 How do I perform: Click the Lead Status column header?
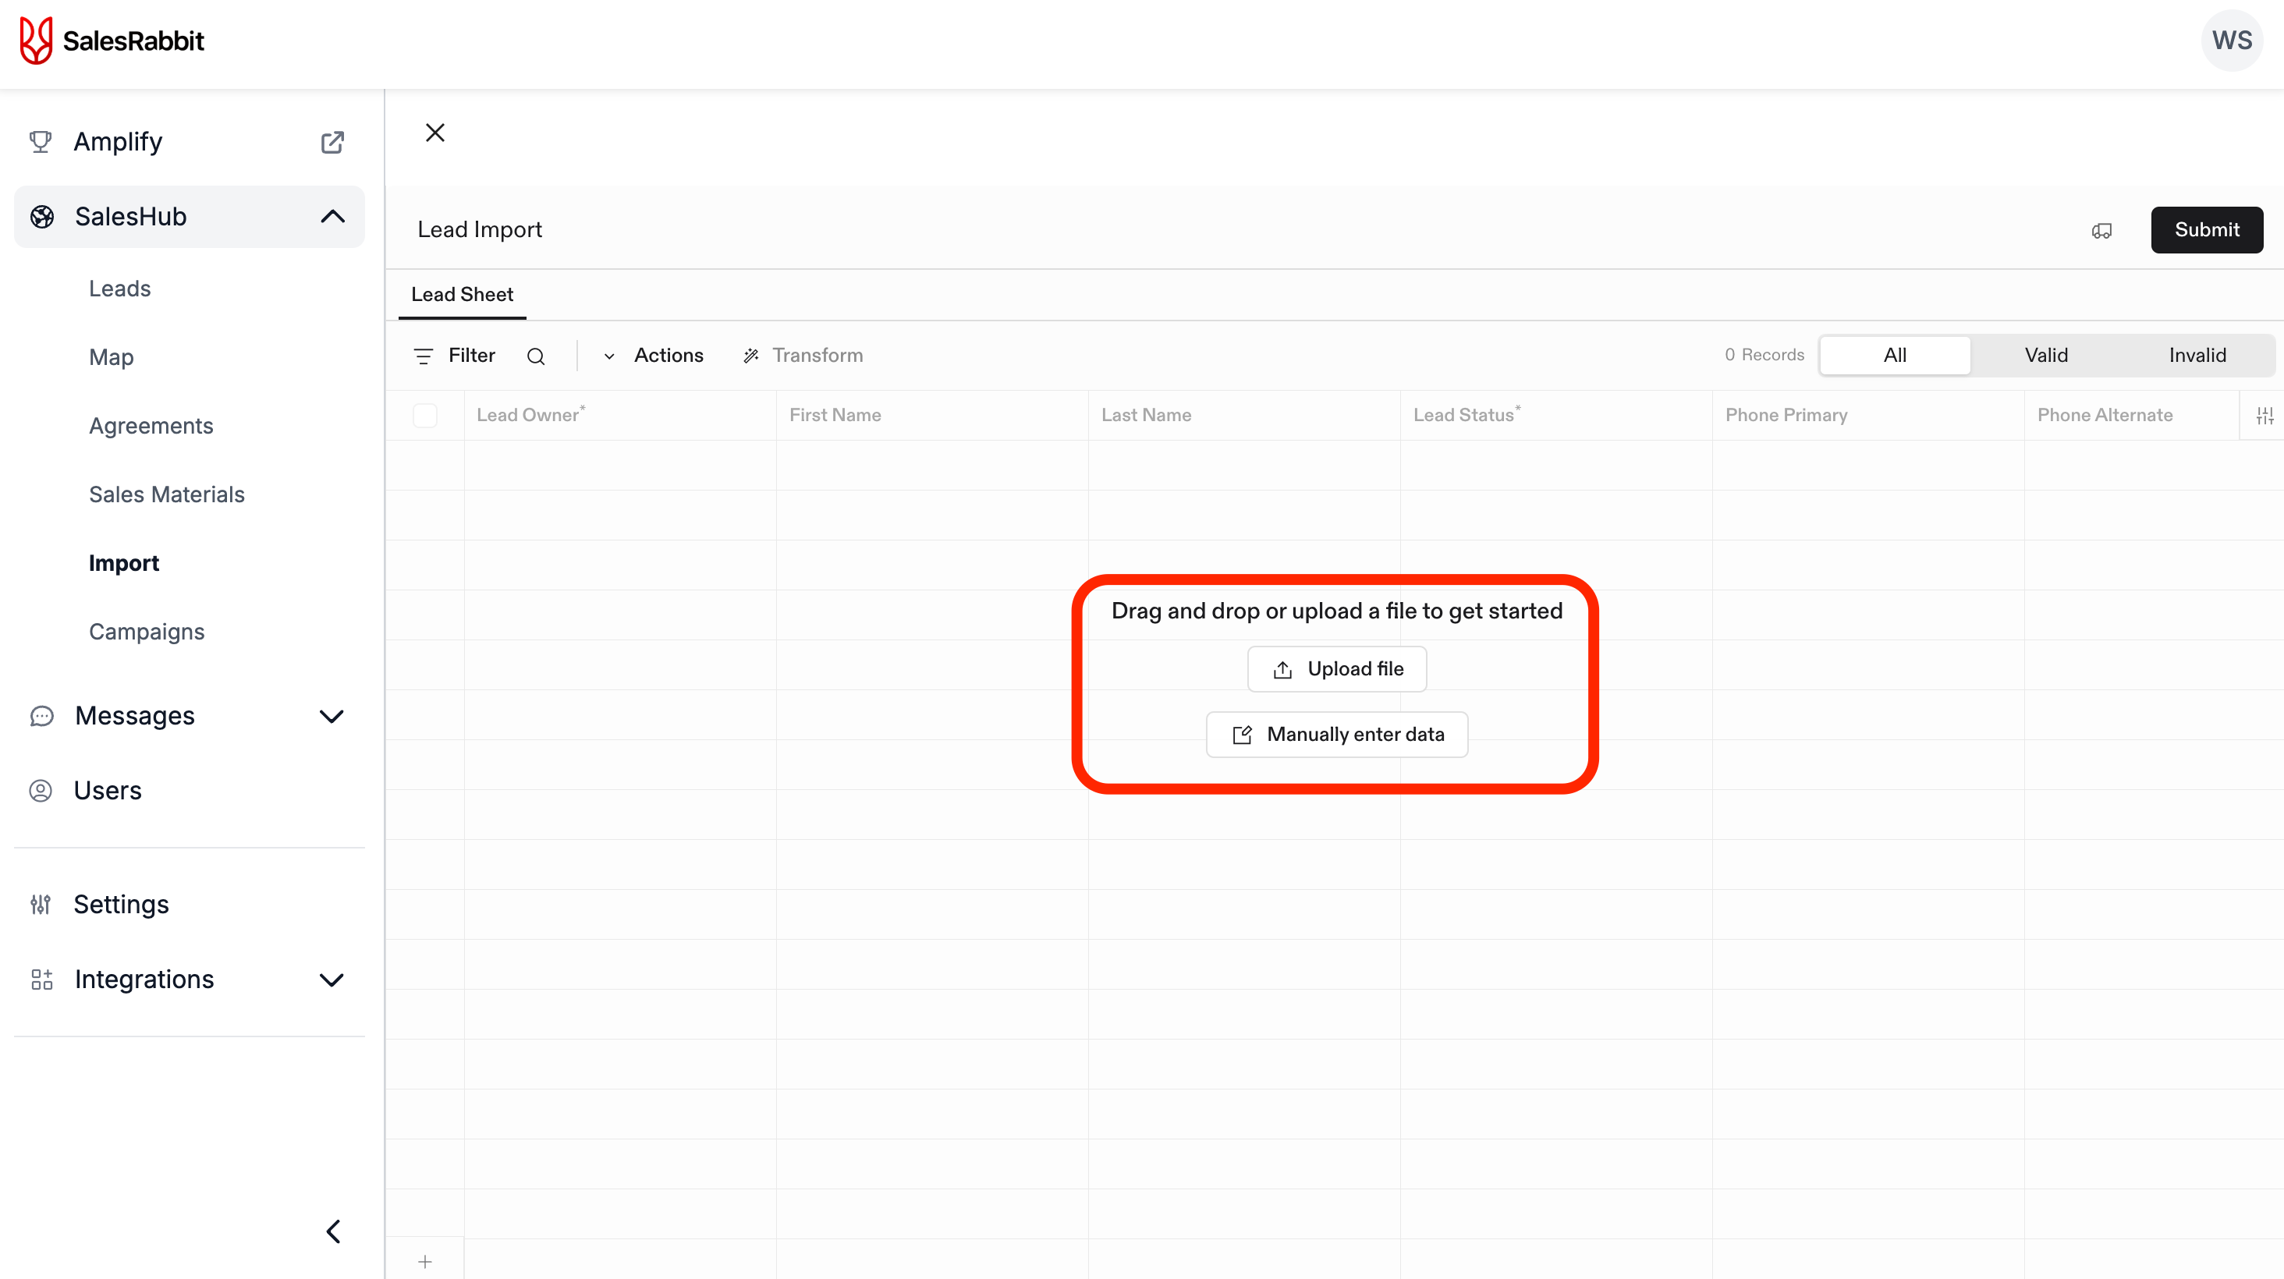tap(1556, 415)
